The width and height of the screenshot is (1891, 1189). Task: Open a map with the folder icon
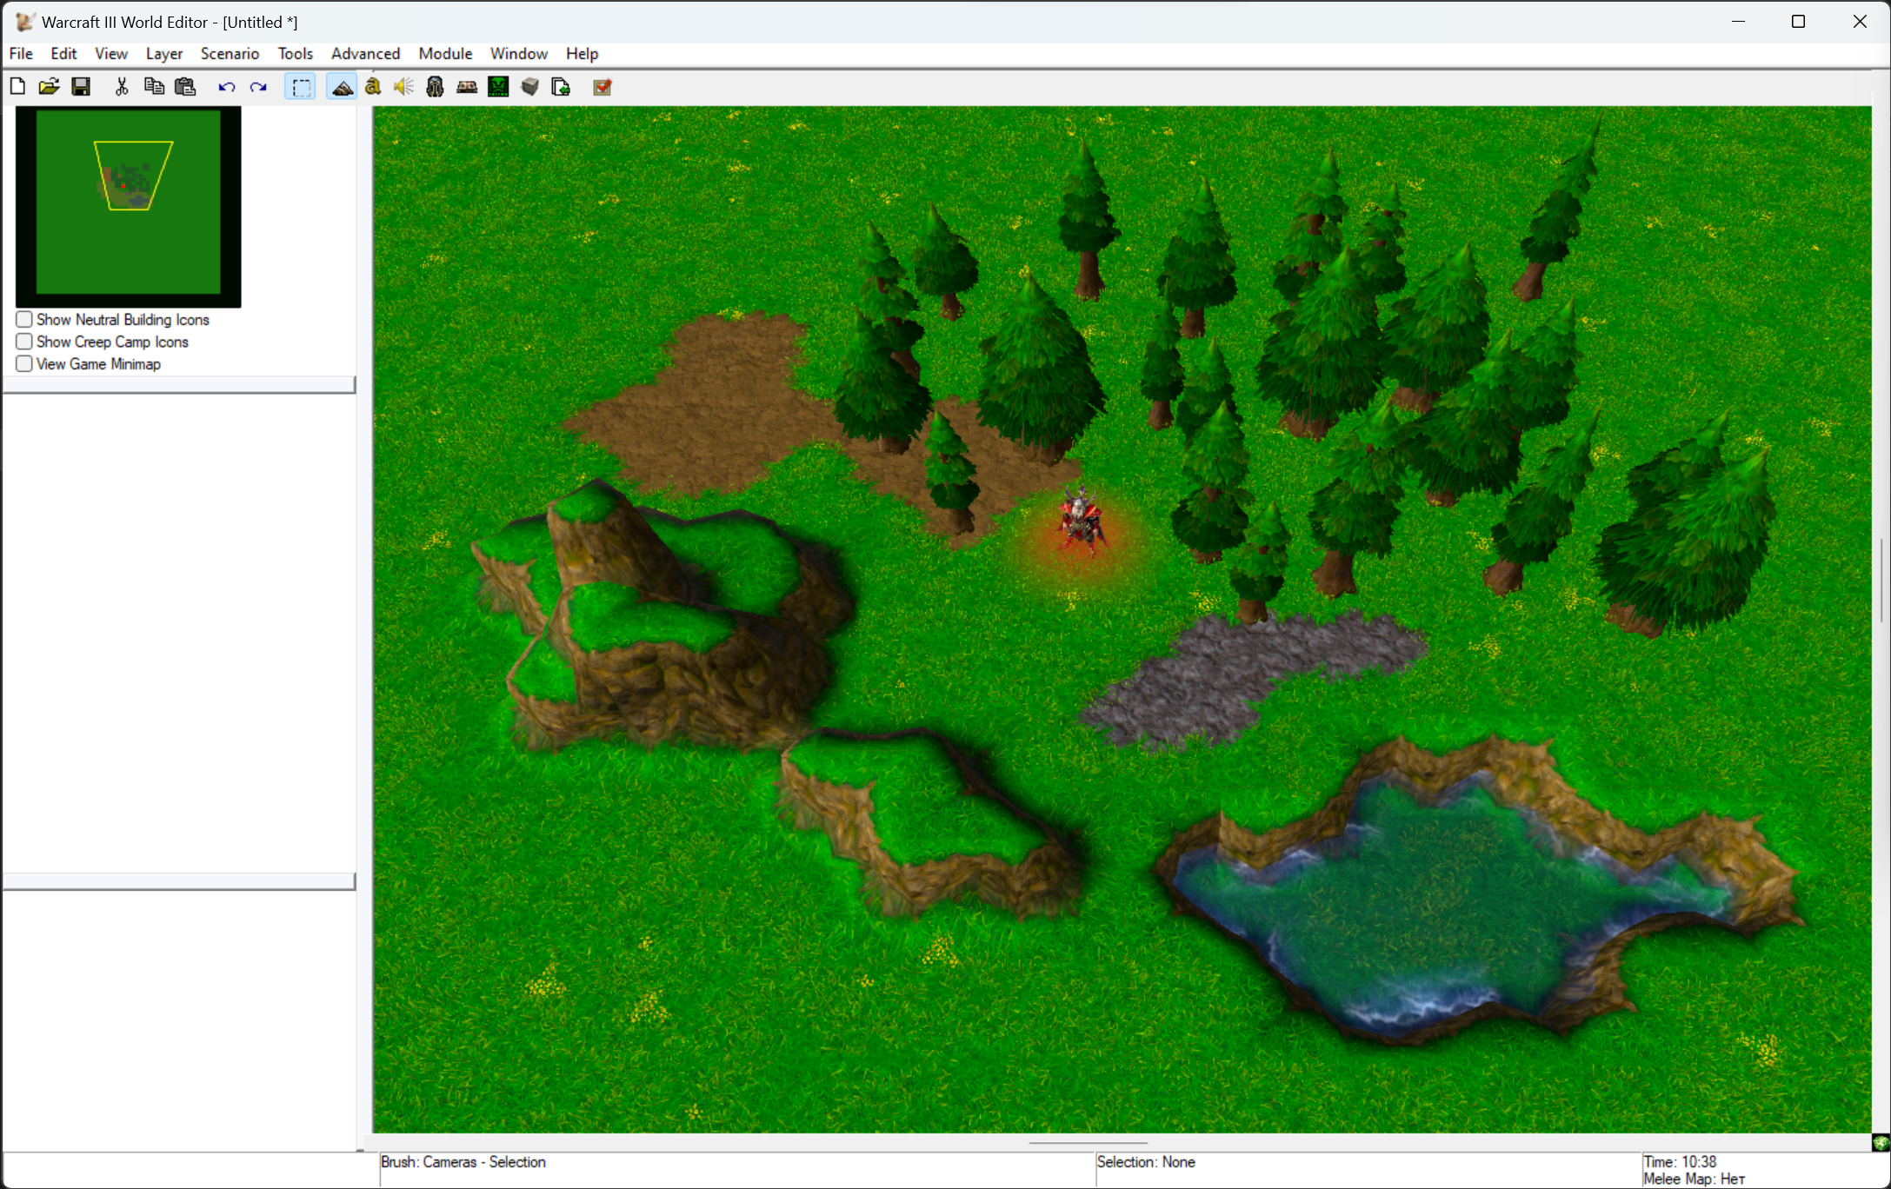[x=49, y=86]
